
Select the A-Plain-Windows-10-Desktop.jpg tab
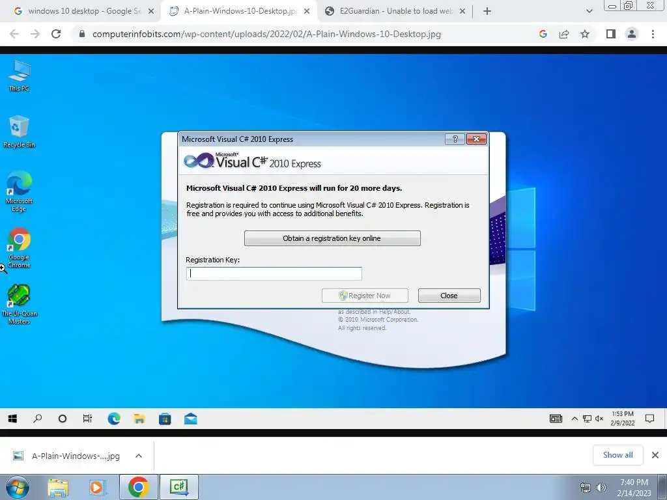click(x=239, y=11)
